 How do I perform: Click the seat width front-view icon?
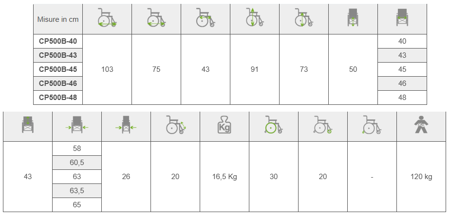[x=402, y=19]
